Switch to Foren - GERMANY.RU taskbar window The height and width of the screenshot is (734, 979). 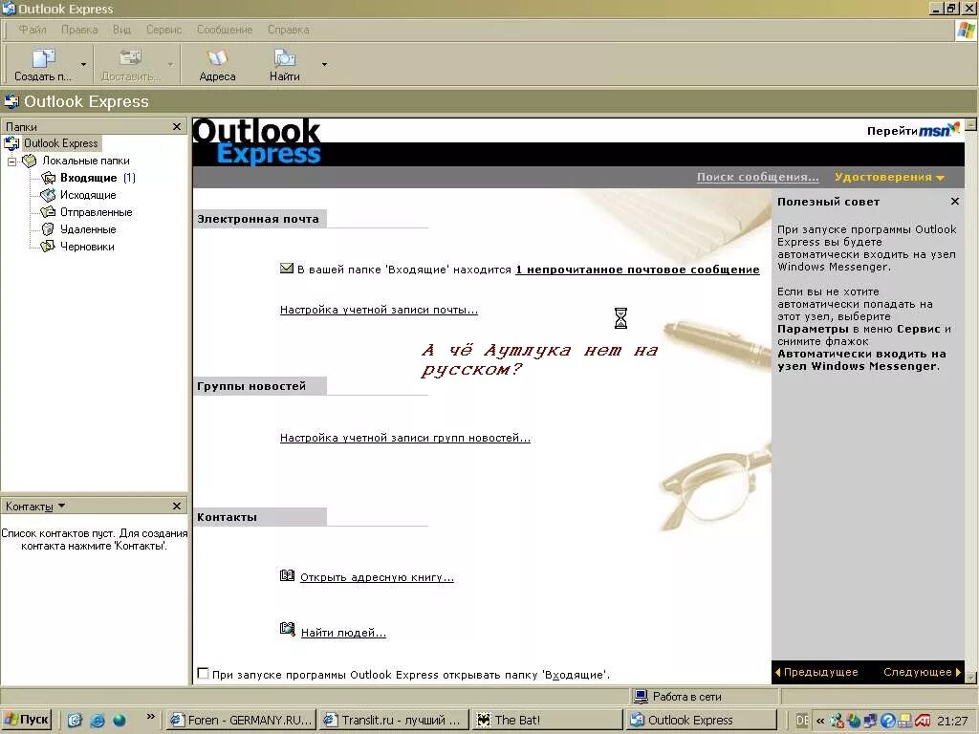coord(242,720)
